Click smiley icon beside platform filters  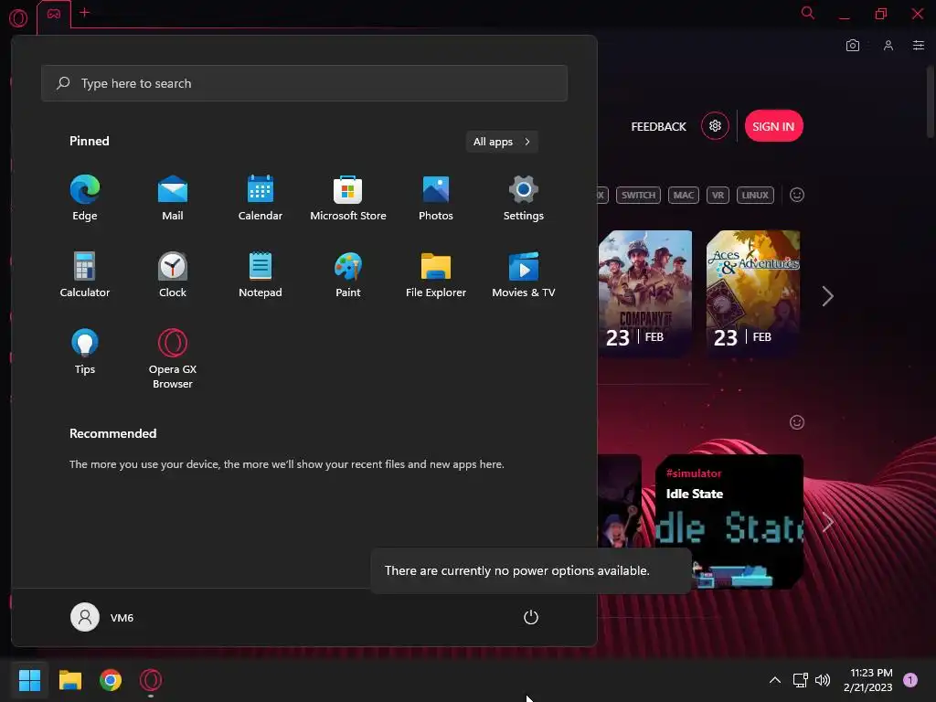pos(797,196)
